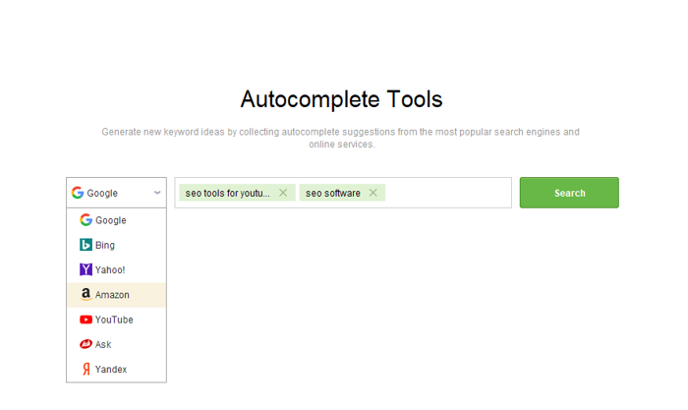Select the Yahoo! option label
688x410 pixels.
coord(110,269)
